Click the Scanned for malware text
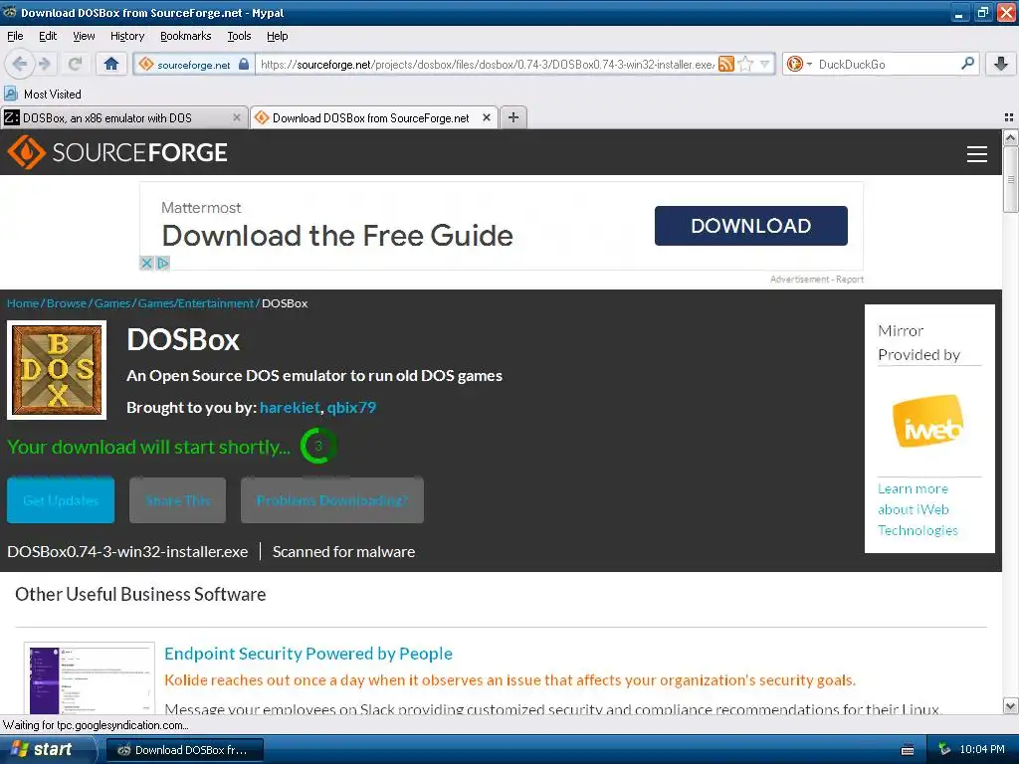The height and width of the screenshot is (764, 1019). point(343,551)
